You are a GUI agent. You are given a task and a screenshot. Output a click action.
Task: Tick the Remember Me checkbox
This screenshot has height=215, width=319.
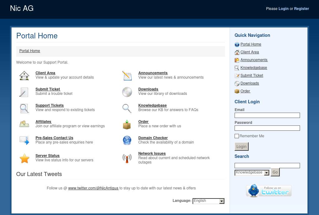237,136
